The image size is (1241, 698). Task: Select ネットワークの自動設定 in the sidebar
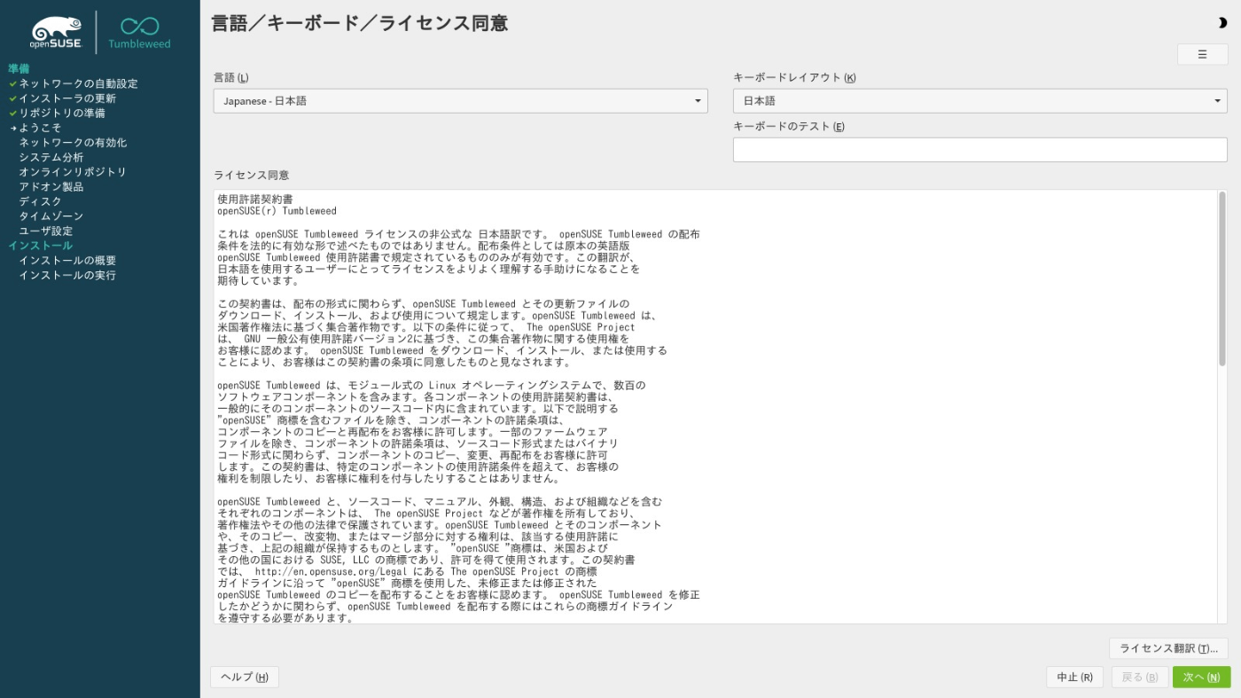pos(78,83)
